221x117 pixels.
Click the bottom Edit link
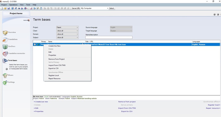[37, 108]
